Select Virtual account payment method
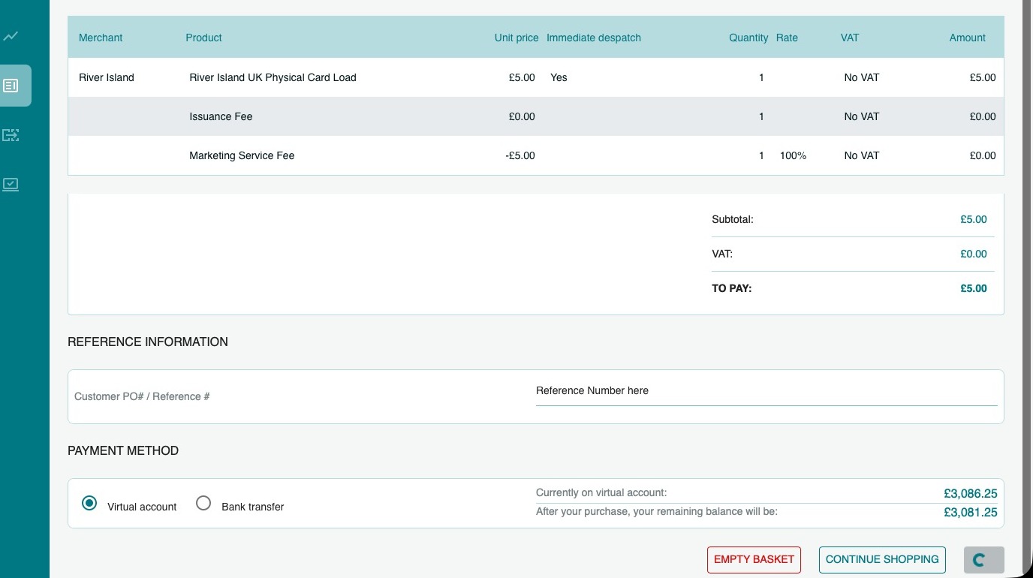 coord(89,504)
